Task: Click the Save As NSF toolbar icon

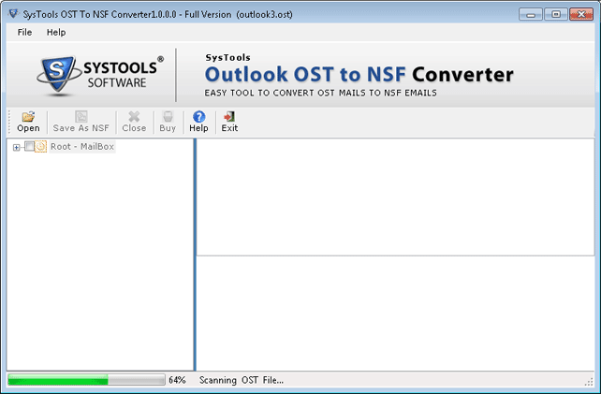Action: click(x=81, y=122)
